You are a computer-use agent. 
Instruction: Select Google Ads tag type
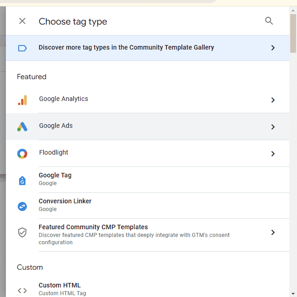click(x=147, y=126)
